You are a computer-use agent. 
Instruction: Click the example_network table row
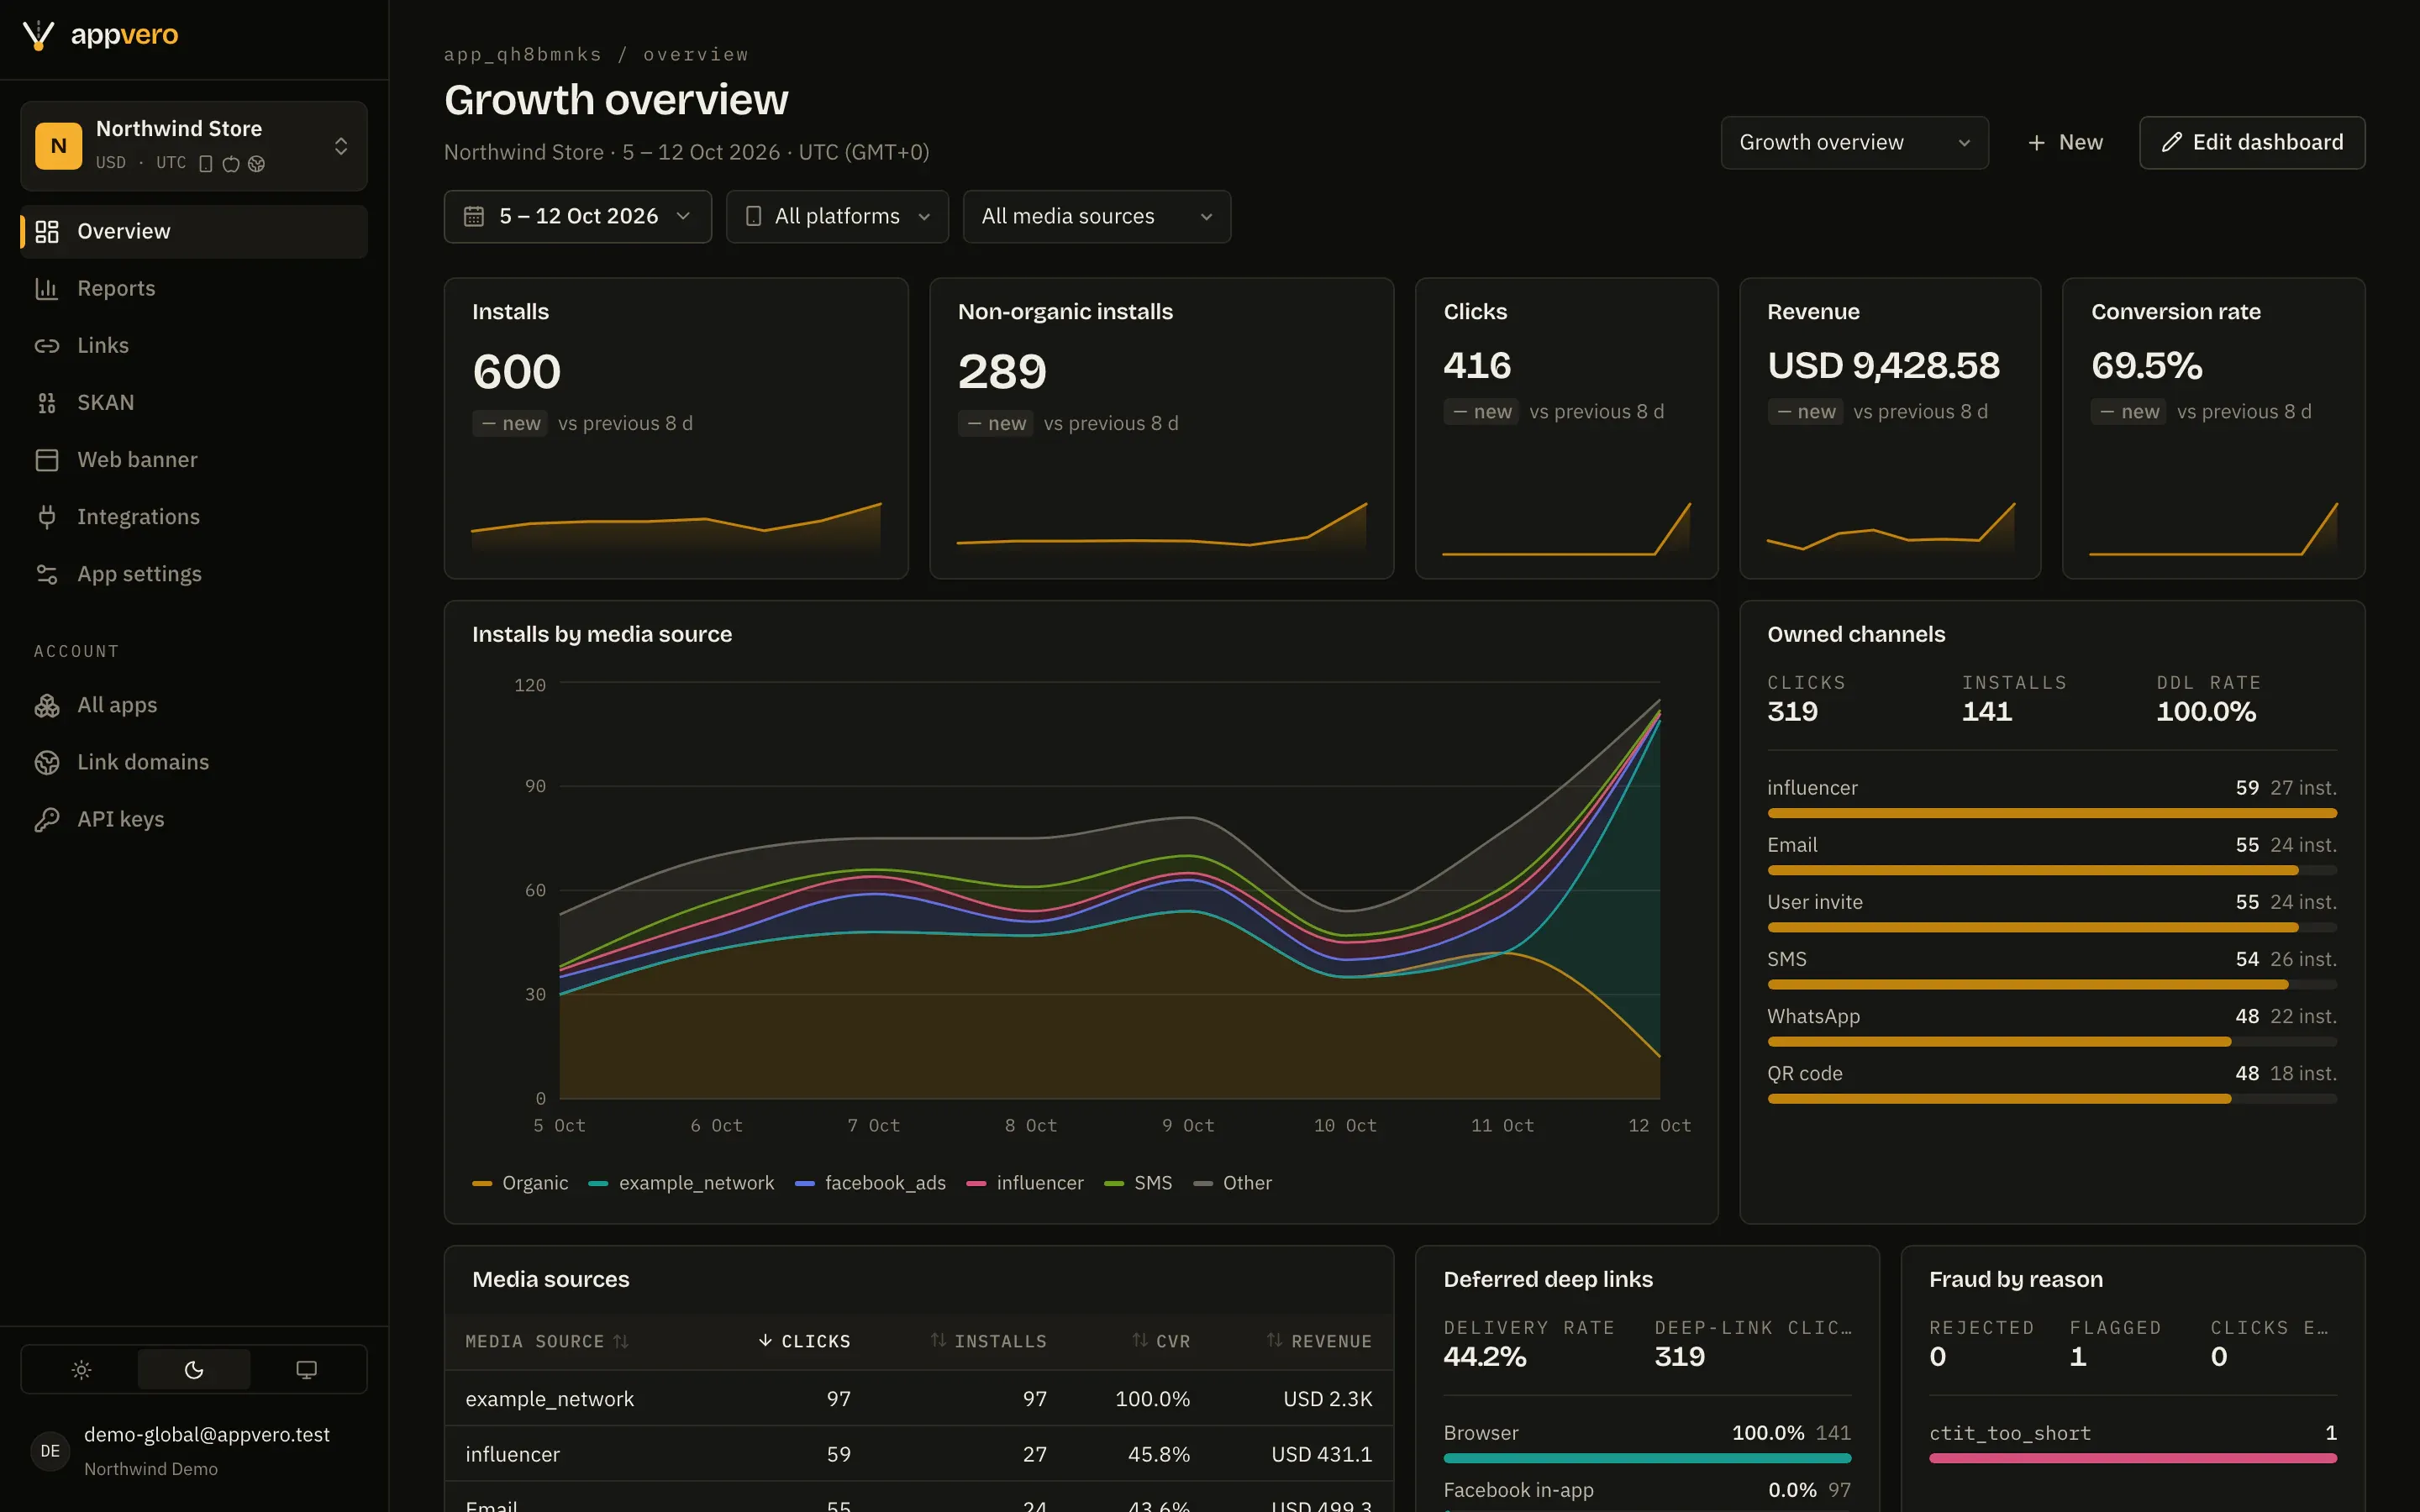coord(919,1399)
